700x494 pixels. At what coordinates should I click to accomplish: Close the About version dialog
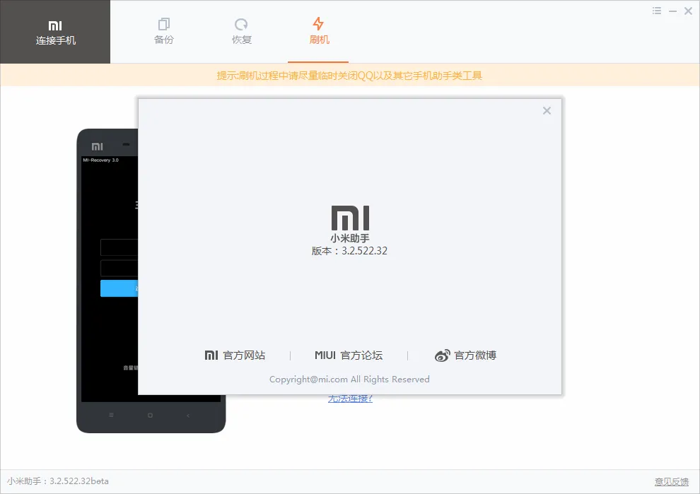coord(547,110)
